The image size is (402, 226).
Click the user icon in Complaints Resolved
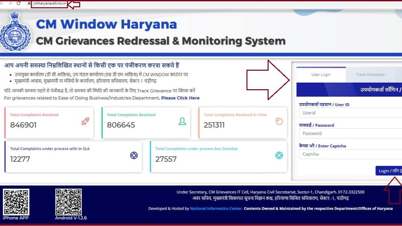click(x=182, y=122)
